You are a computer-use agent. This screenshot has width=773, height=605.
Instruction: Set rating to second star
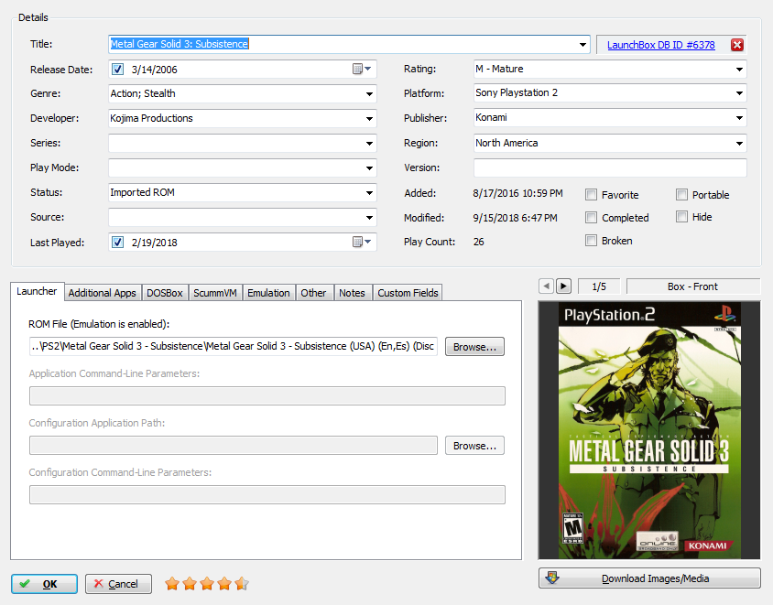(x=190, y=584)
